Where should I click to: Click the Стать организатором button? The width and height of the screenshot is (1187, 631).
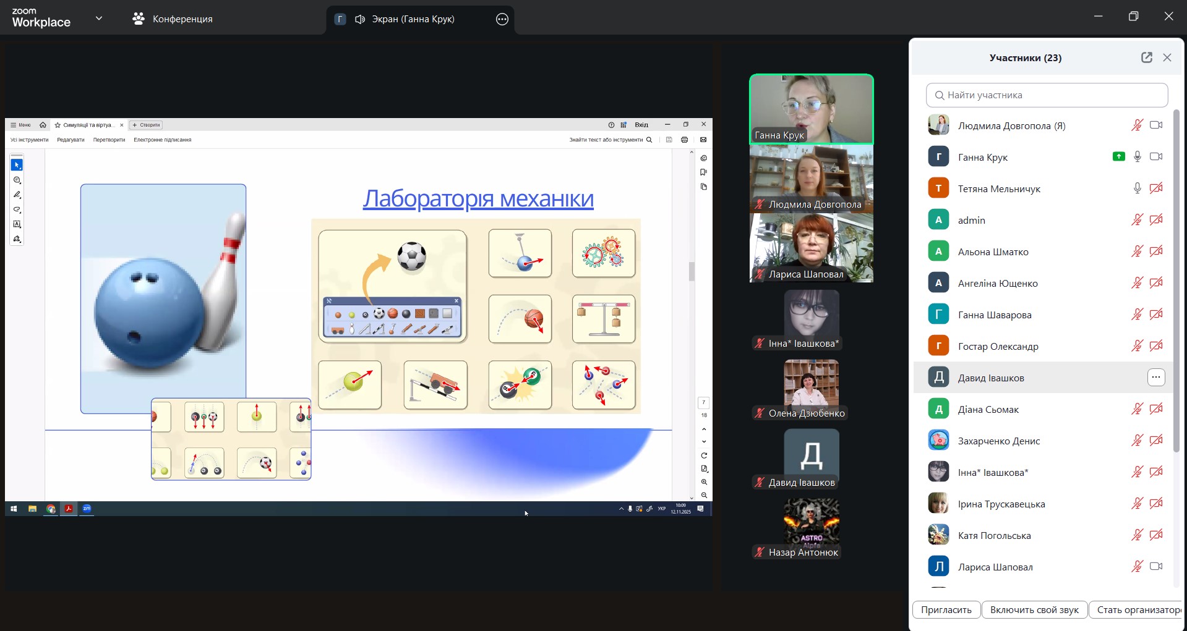[x=1137, y=609]
